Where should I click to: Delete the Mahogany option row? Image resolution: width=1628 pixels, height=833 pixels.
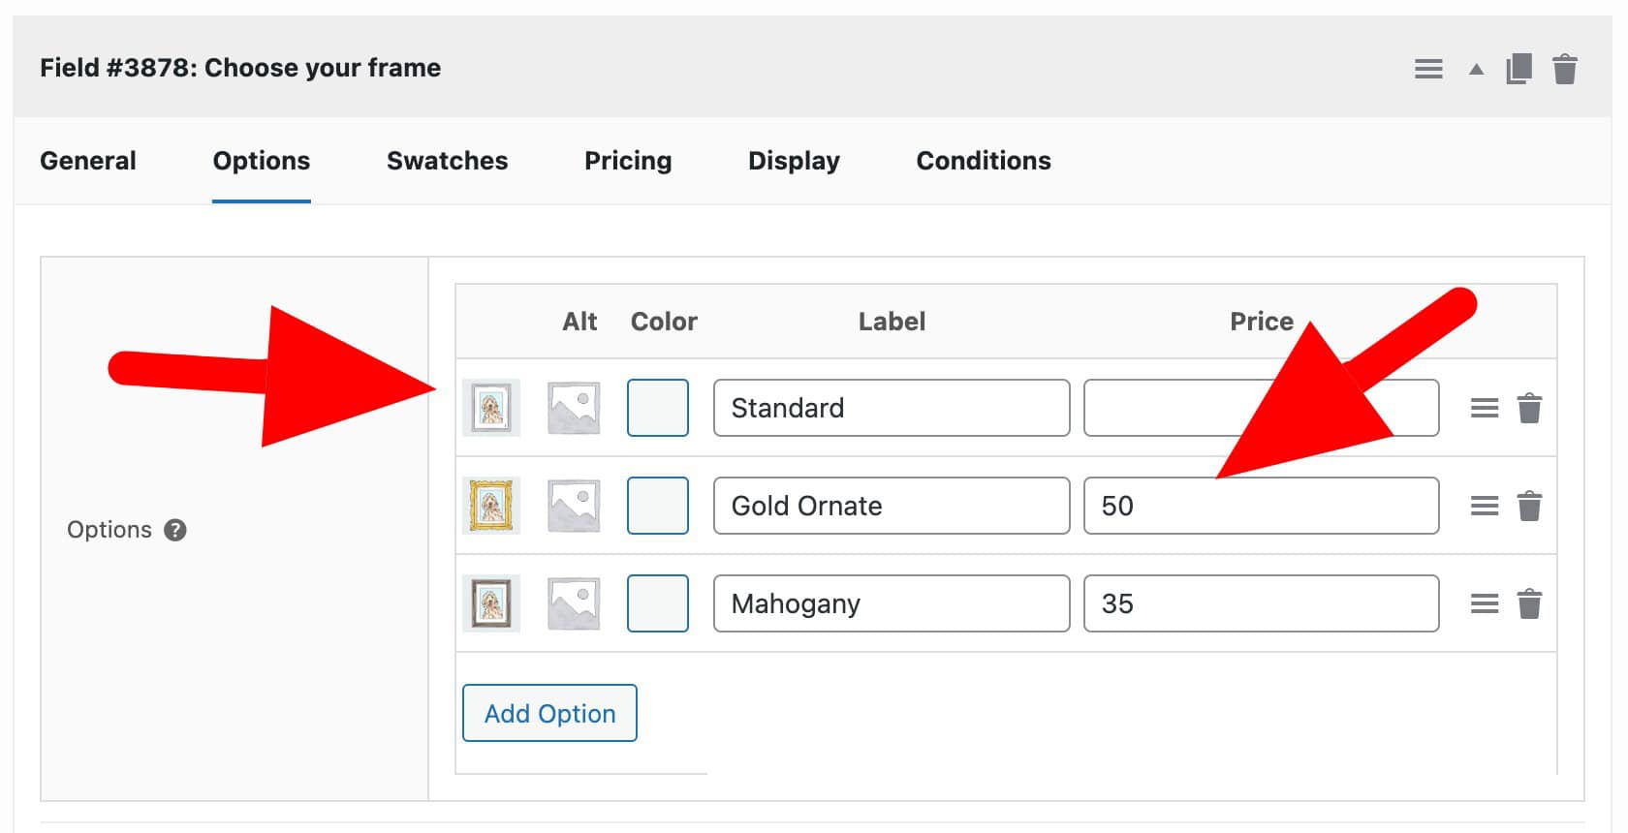tap(1530, 602)
